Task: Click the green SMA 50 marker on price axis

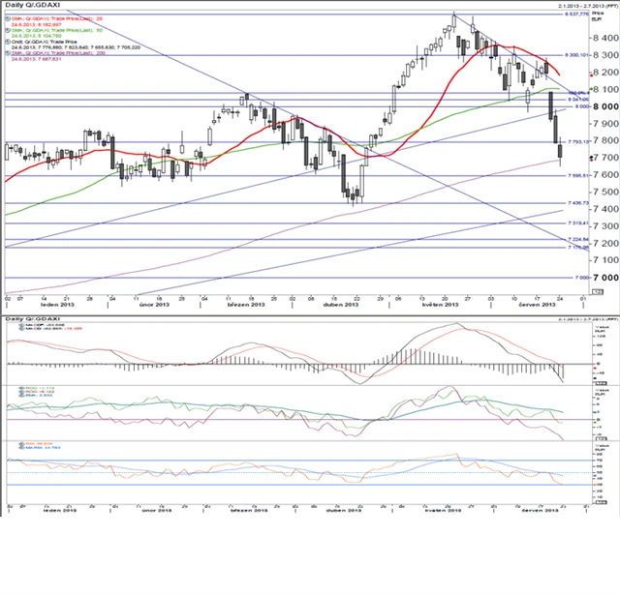Action: [591, 89]
